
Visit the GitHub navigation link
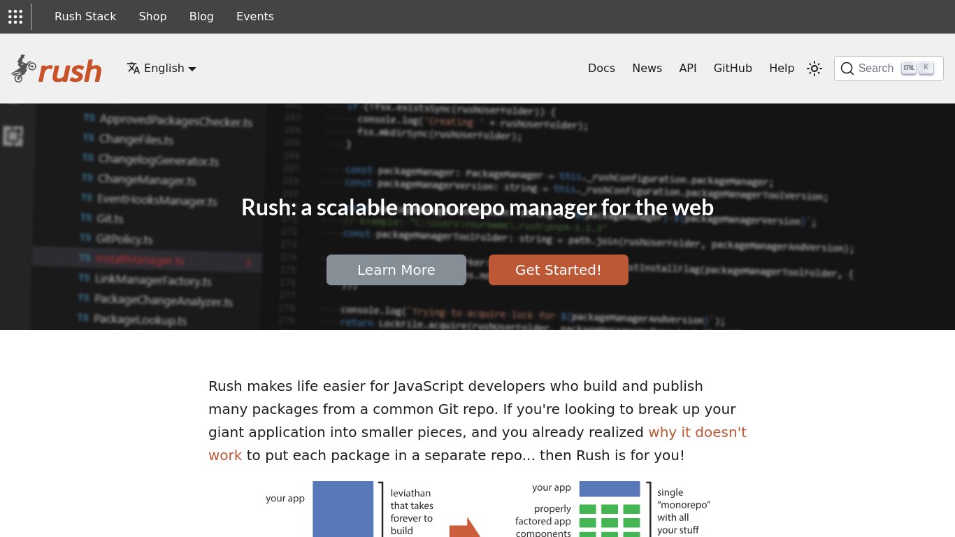pos(733,68)
